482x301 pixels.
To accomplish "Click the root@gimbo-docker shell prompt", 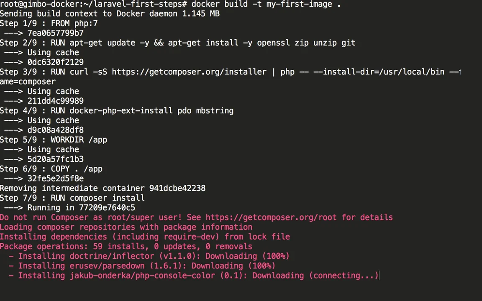I will click(x=93, y=4).
